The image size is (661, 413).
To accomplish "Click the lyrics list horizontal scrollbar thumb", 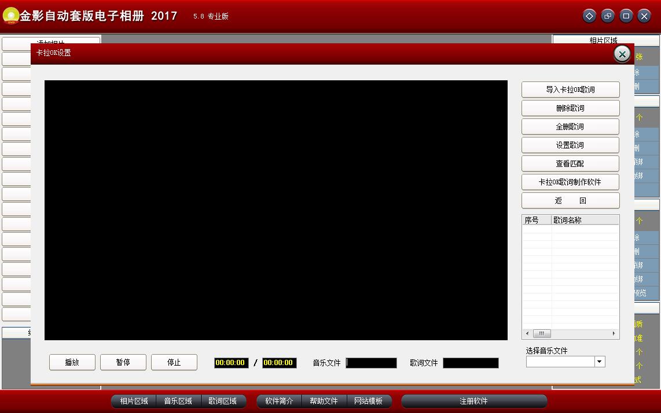I will 542,333.
